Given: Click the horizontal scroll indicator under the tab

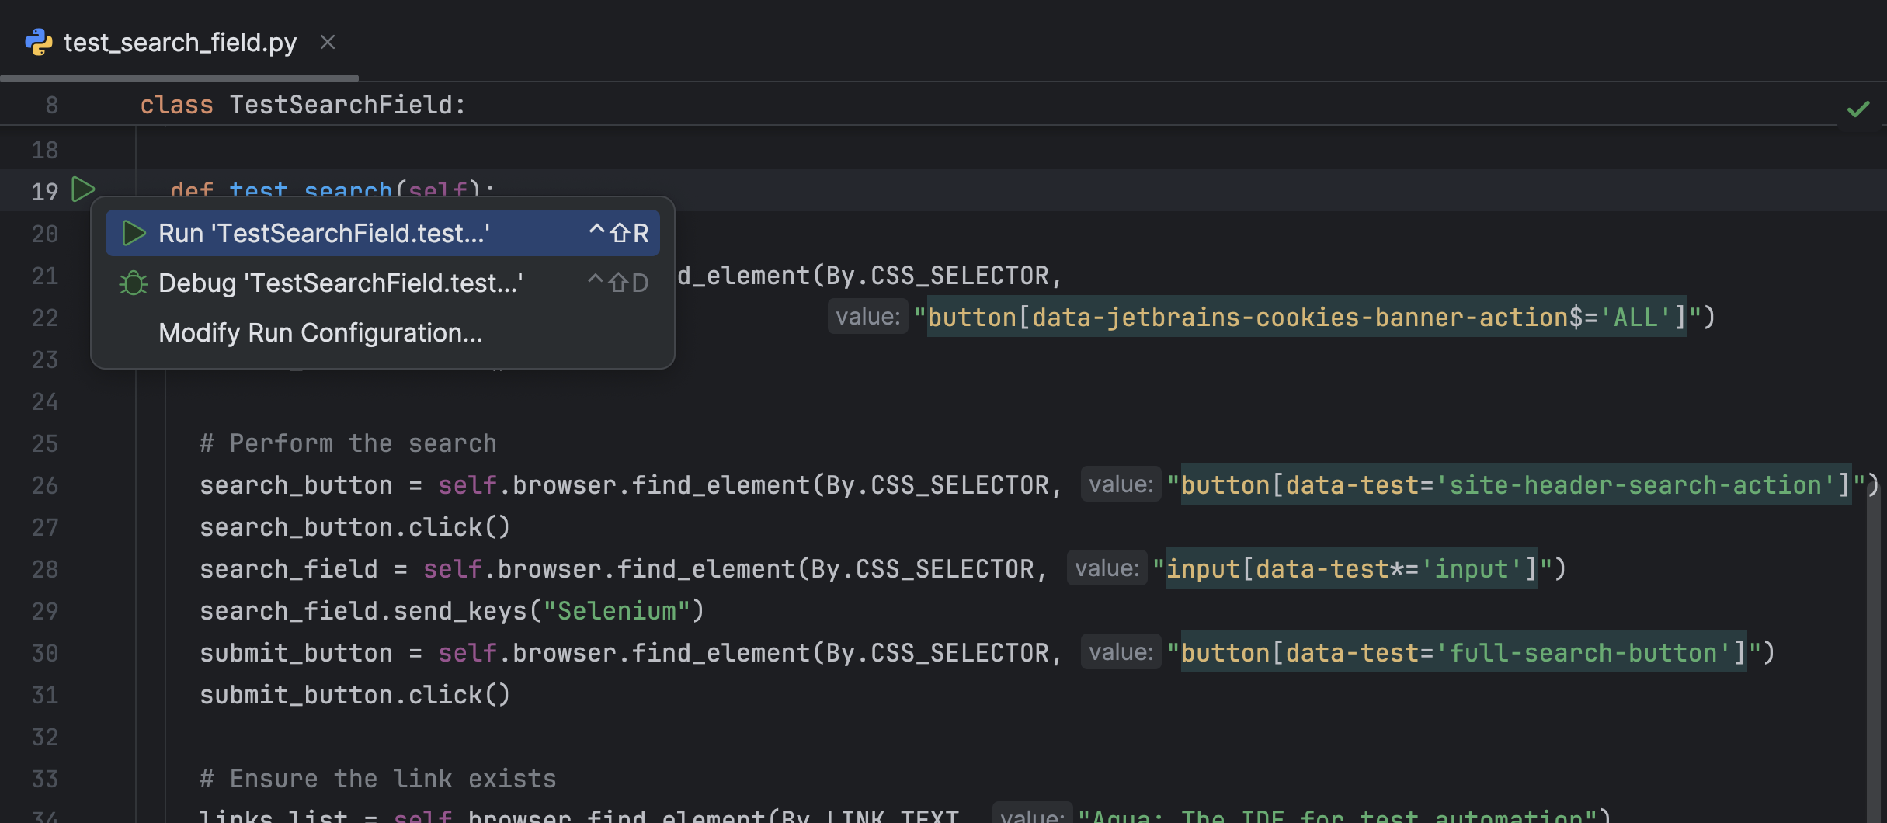Looking at the screenshot, I should coord(179,78).
